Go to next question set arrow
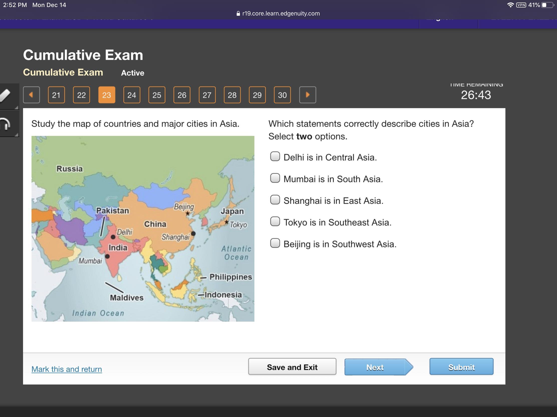Screen dimensions: 557x417 pyautogui.click(x=307, y=95)
